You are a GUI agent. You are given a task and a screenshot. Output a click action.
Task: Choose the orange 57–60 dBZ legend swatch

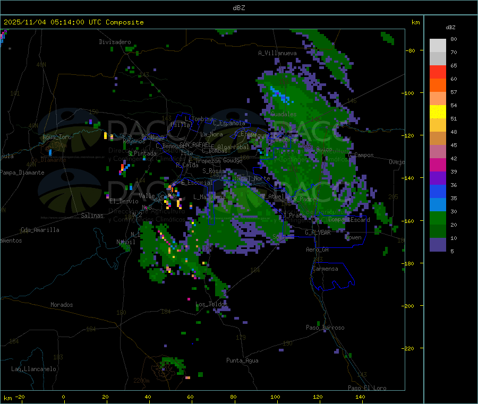438,85
